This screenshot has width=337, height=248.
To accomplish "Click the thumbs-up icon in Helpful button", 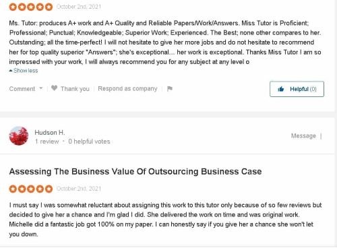I will (x=281, y=89).
